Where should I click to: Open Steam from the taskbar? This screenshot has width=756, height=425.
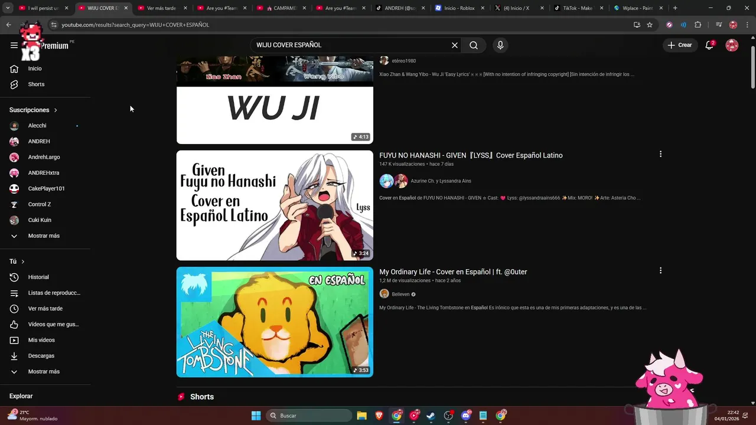[x=431, y=416]
